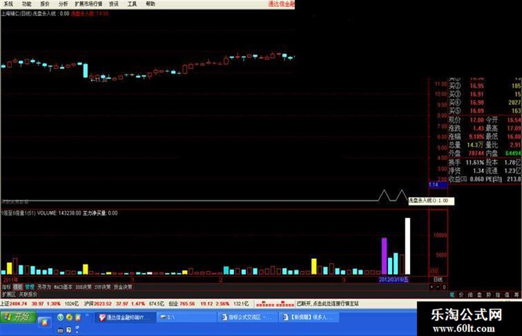The image size is (522, 336).
Task: Switch to DDE决策 template tab
Action: coord(83,287)
